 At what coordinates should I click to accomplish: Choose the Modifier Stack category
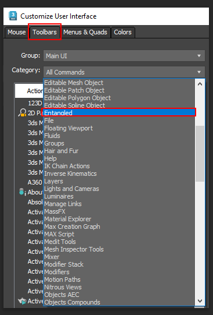point(120,264)
